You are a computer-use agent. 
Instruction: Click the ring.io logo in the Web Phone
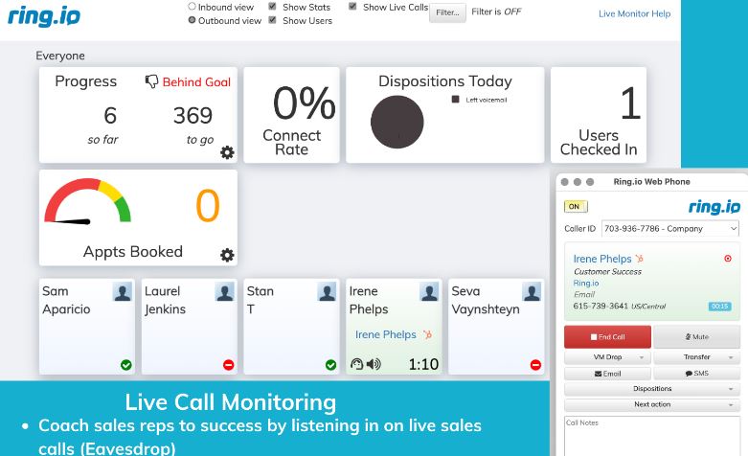714,207
